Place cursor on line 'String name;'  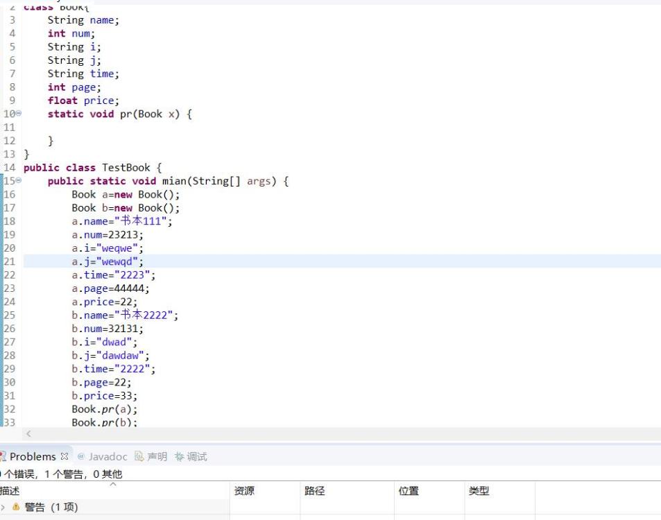point(83,20)
